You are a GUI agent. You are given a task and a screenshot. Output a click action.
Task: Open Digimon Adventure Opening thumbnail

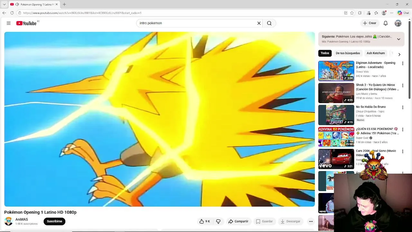click(x=336, y=71)
